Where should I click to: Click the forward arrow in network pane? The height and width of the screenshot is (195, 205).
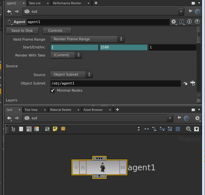(17, 118)
